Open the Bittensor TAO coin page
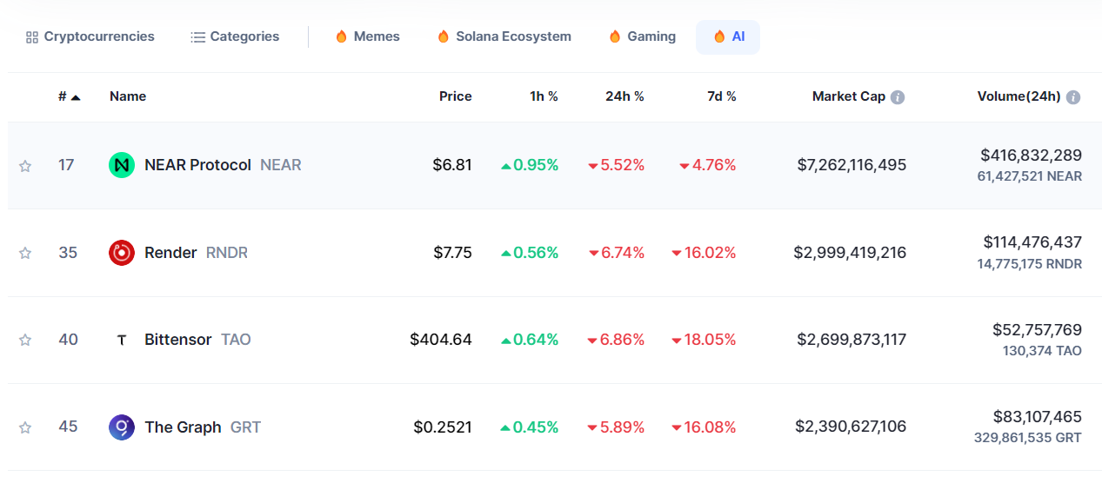1102x483 pixels. click(x=197, y=340)
